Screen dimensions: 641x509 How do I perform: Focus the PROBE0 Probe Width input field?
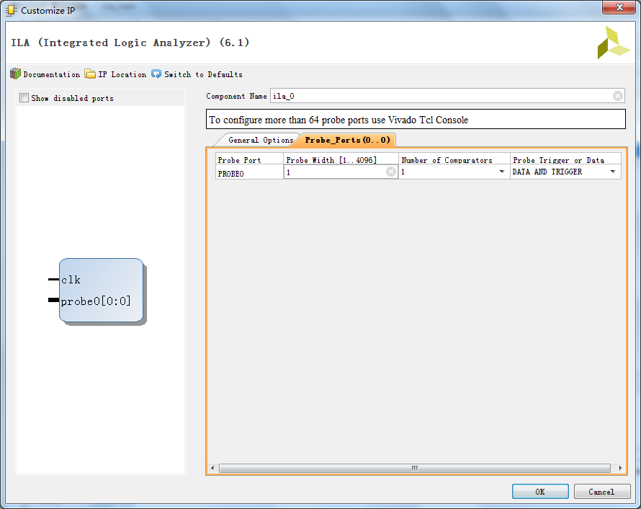[341, 172]
